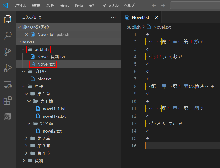
Task: Open the ターミナル menu
Action: [111, 5]
